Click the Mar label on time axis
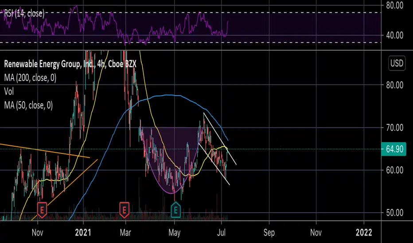The image size is (413, 243). 125,232
